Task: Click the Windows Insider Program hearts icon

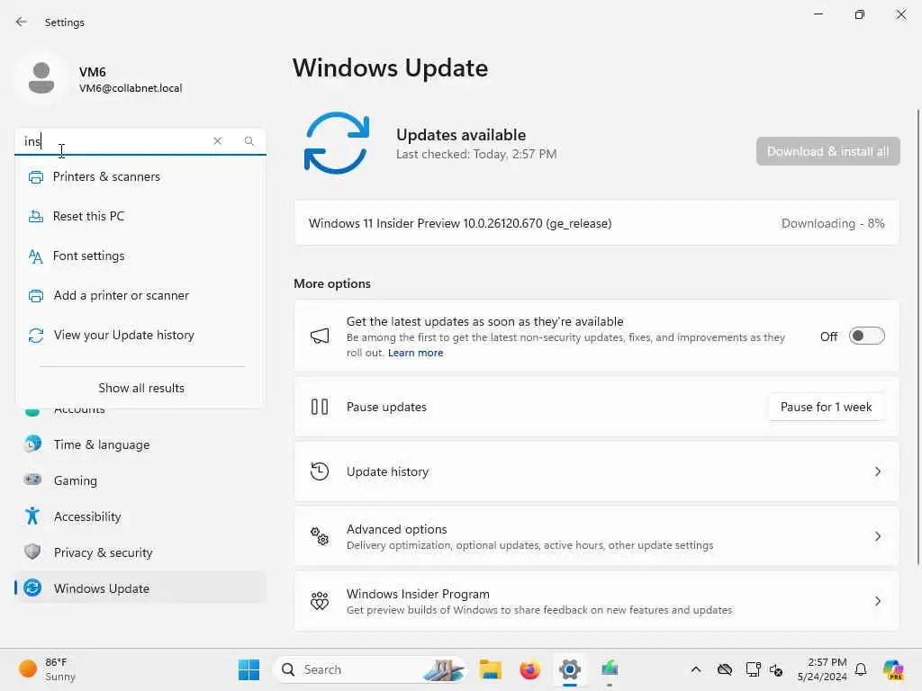Action: click(320, 600)
